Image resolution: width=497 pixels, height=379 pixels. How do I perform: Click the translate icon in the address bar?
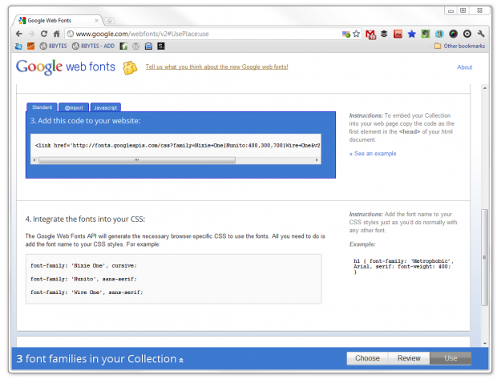(345, 34)
